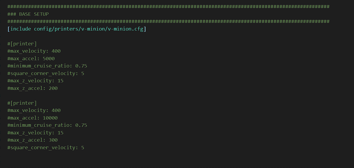Click the first max_z_velocity: 15 line
Screen dimensions: 354x168
[35, 81]
